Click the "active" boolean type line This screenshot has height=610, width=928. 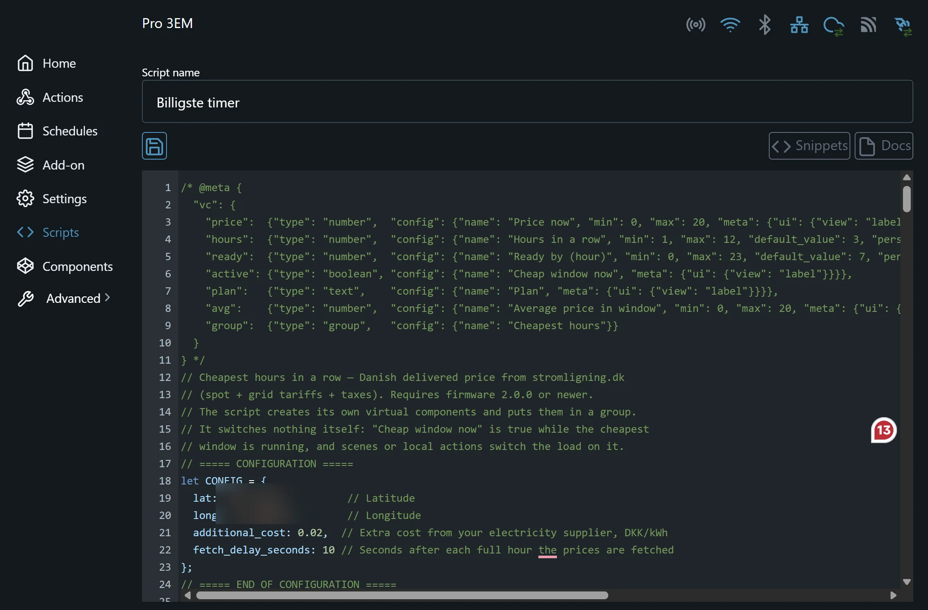528,274
